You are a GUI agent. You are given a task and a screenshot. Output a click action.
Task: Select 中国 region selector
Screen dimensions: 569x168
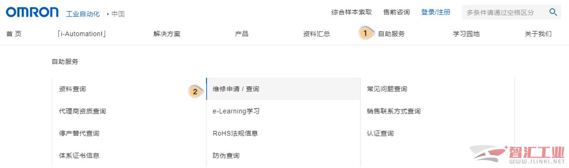118,14
